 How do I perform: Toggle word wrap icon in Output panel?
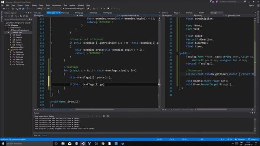(108, 116)
